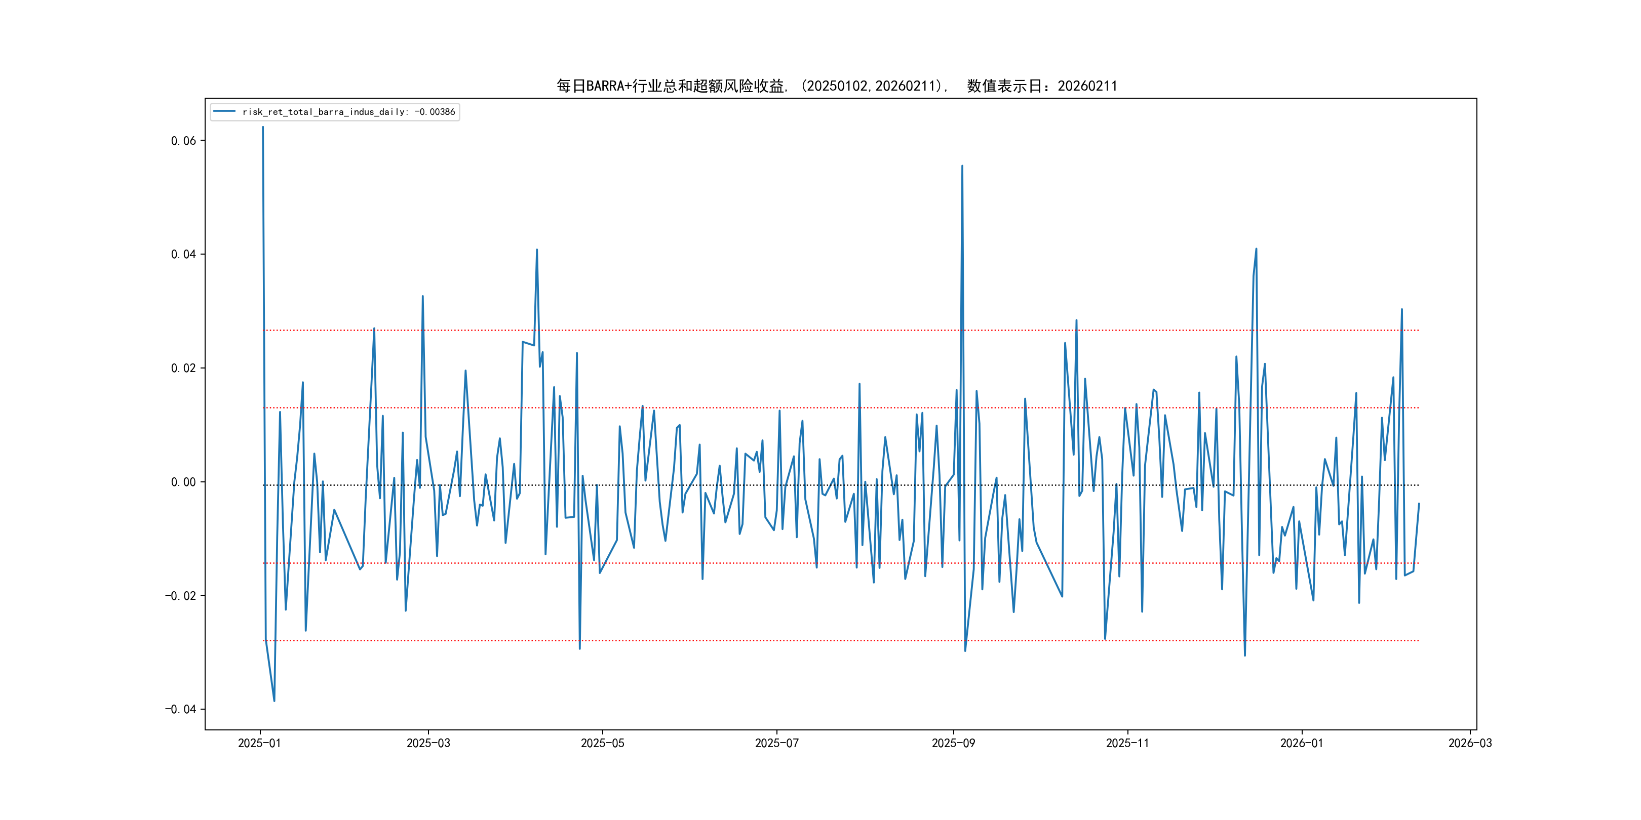Click the final data point at line's right end

[x=1419, y=504]
